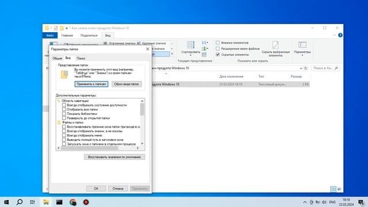Check Expand to open folder option
This screenshot has height=207, width=368.
point(64,118)
